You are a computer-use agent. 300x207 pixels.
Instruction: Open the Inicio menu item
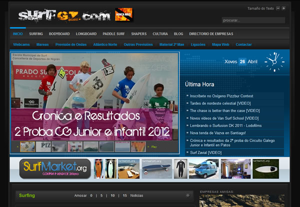click(18, 34)
